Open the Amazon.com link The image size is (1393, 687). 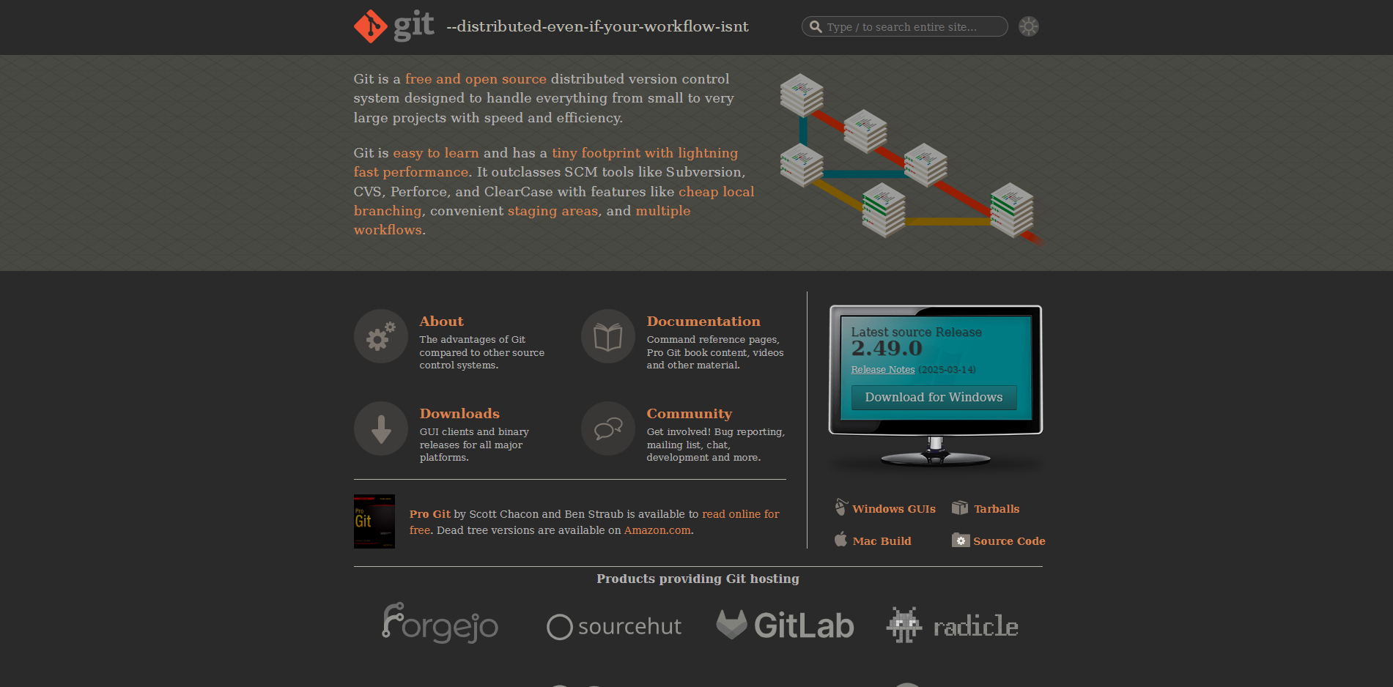point(657,530)
